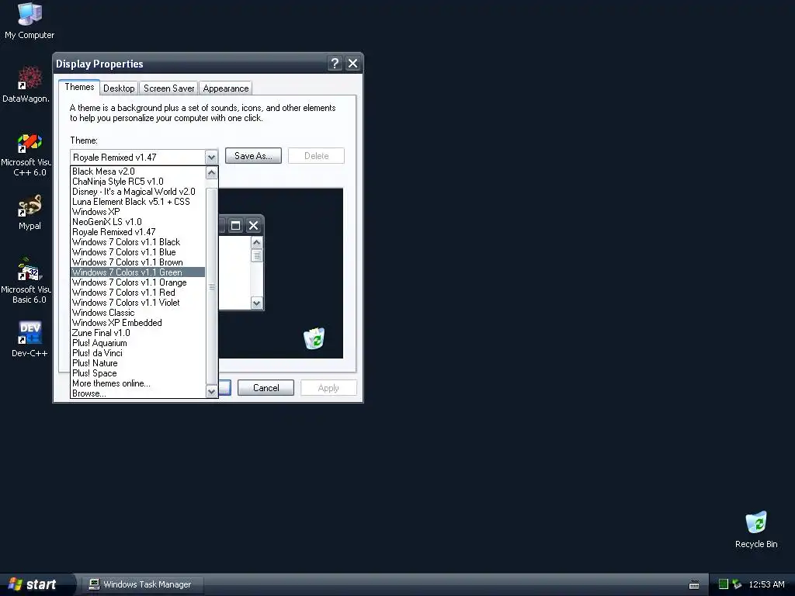Click the close X in the preview window

click(x=254, y=226)
